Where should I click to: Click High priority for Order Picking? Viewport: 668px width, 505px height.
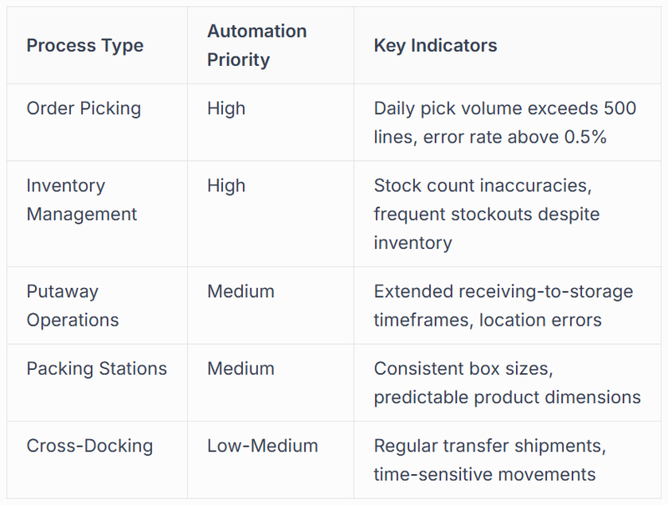pos(226,109)
